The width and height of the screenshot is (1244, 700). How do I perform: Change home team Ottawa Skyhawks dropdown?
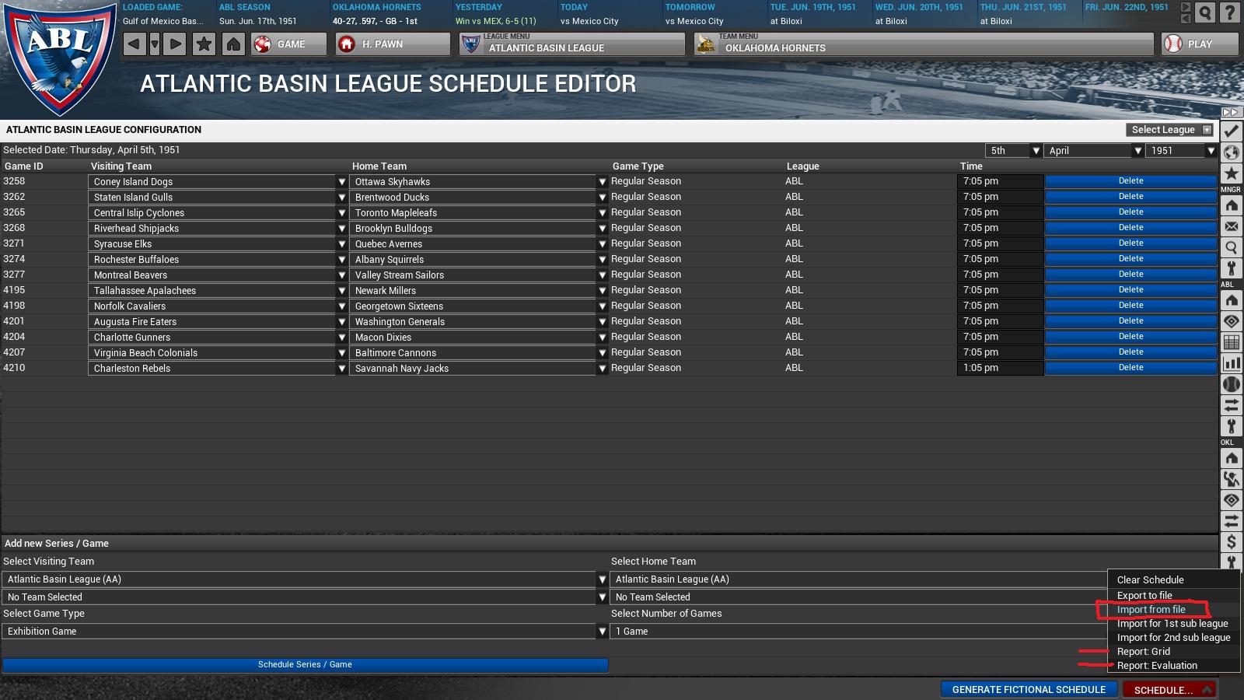(x=478, y=182)
